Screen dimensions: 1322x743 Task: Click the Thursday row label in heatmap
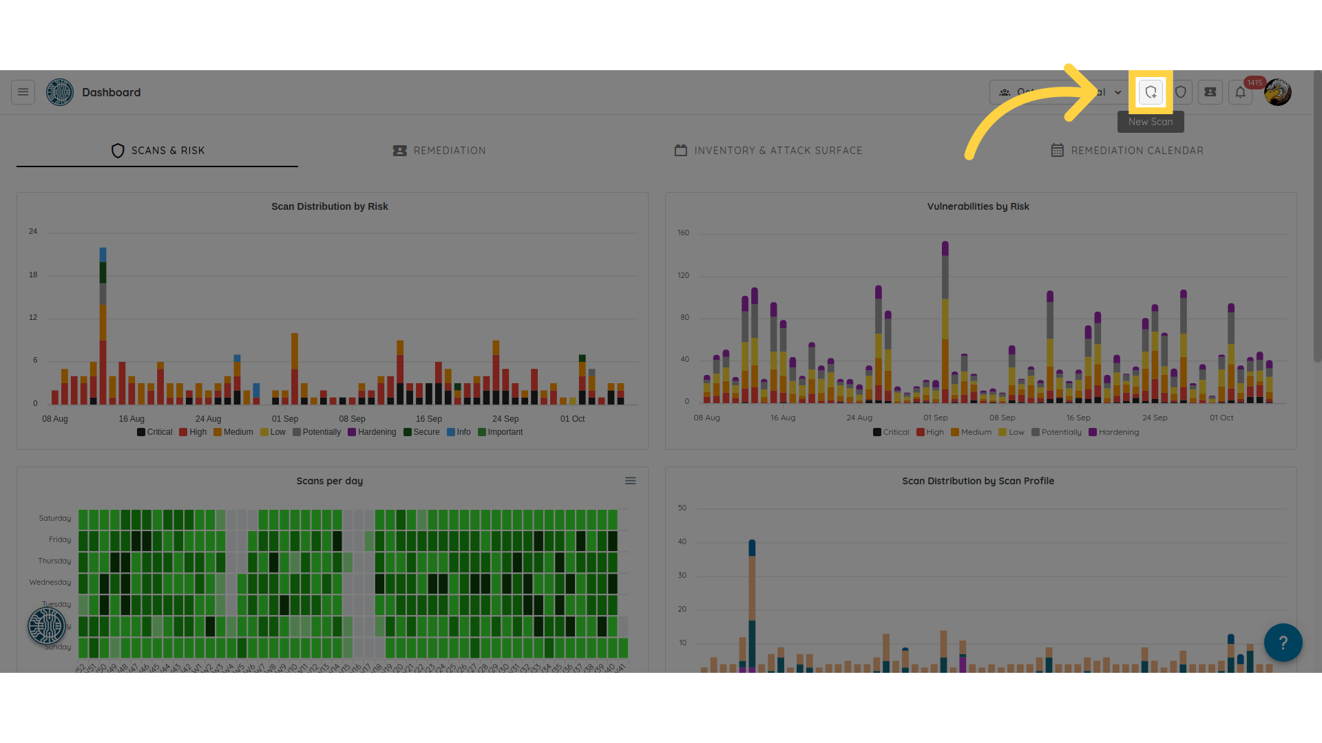point(54,561)
